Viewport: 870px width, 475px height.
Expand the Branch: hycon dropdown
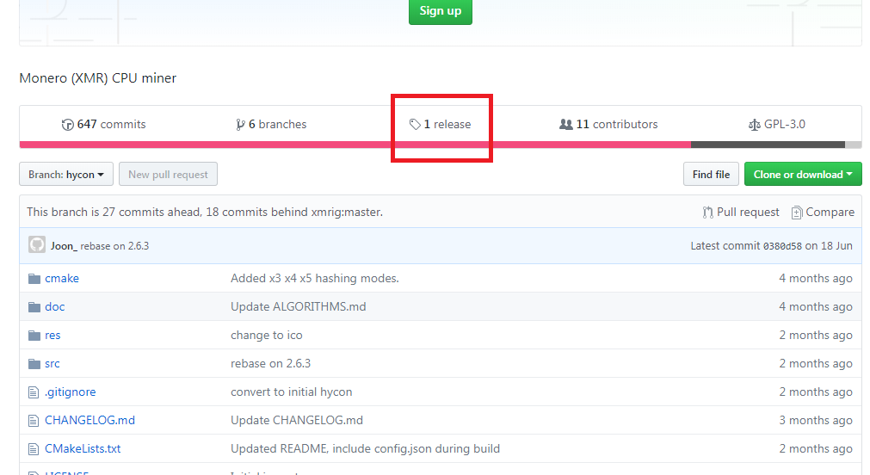pyautogui.click(x=66, y=174)
